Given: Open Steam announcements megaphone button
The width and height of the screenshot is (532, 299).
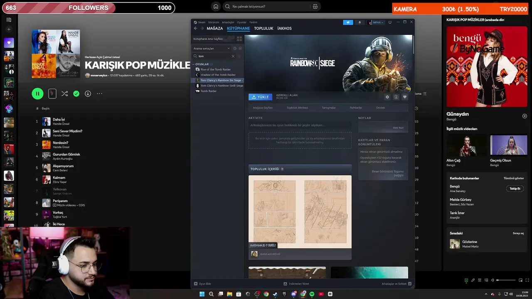Looking at the screenshot, I should click(x=348, y=22).
